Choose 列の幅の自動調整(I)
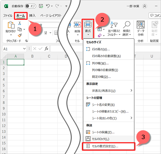Image resolution: width=161 pixels, height=154 pixels. pos(109,70)
